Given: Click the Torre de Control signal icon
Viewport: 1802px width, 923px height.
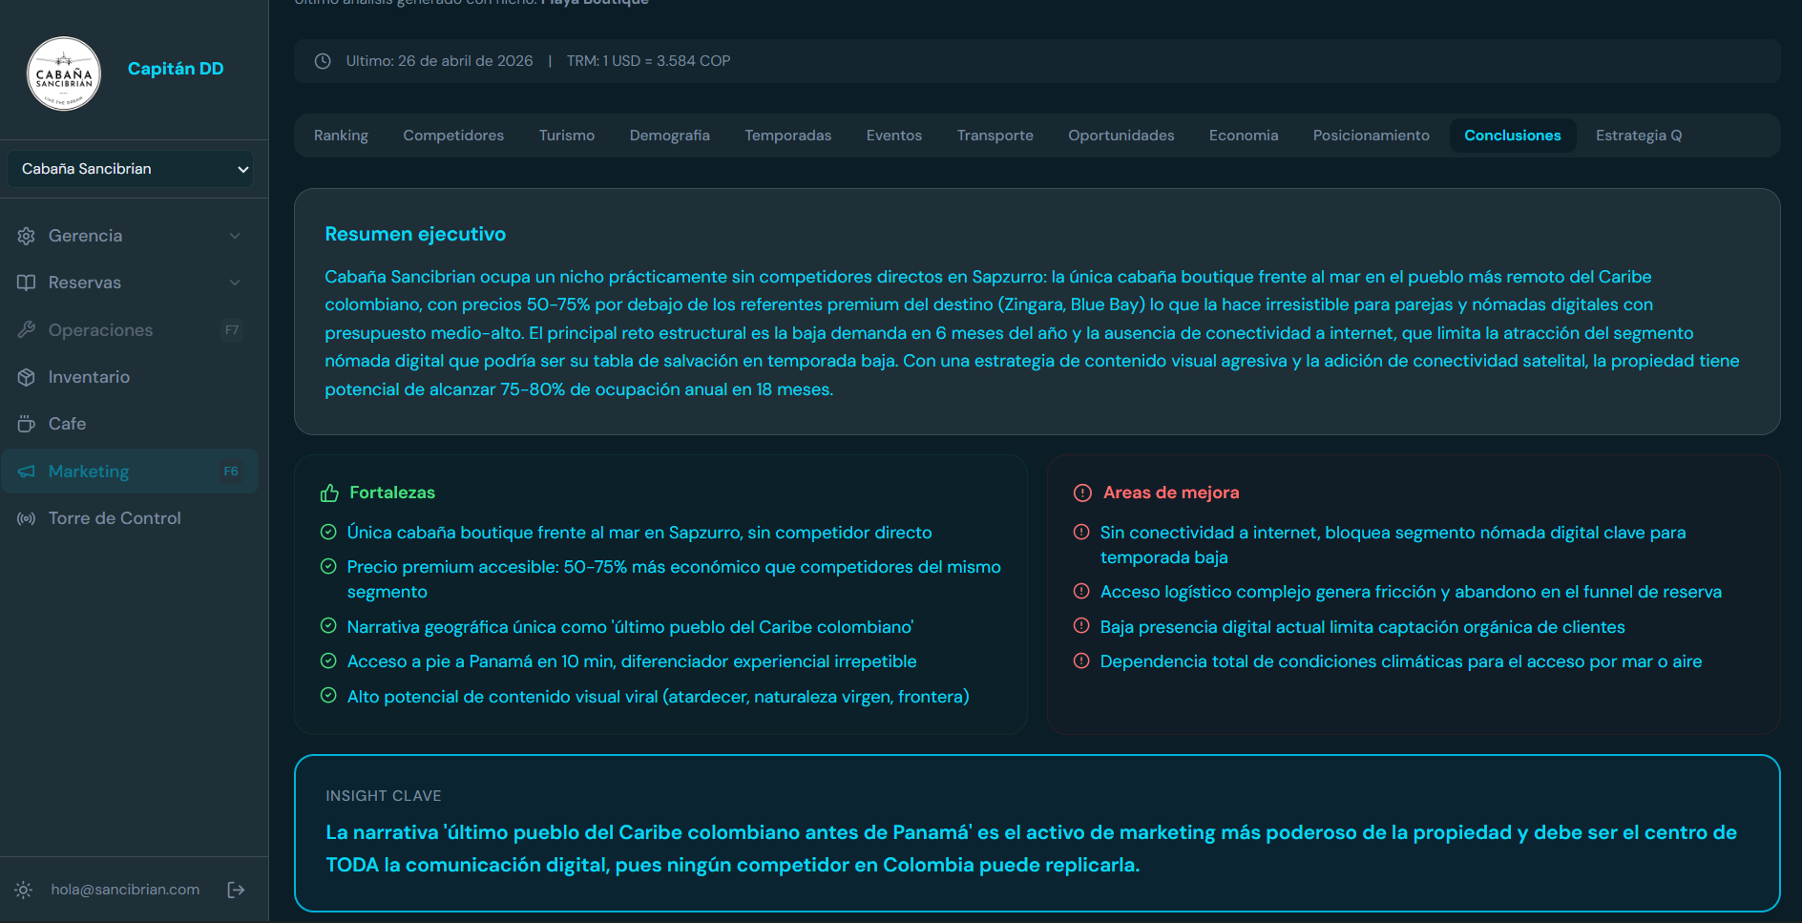Looking at the screenshot, I should pyautogui.click(x=27, y=518).
